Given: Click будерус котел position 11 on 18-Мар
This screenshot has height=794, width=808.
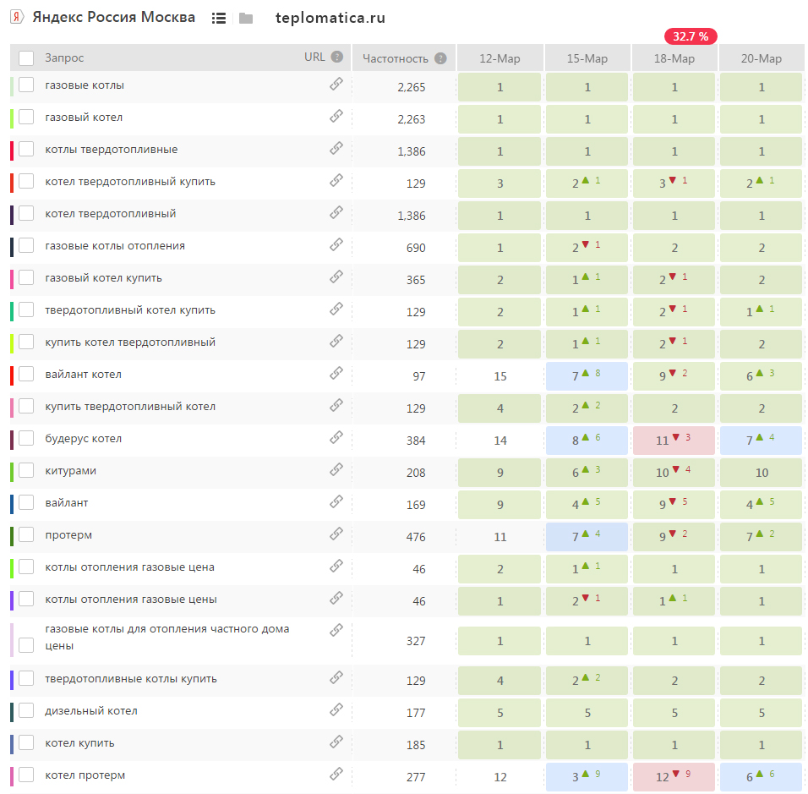Looking at the screenshot, I should (674, 441).
